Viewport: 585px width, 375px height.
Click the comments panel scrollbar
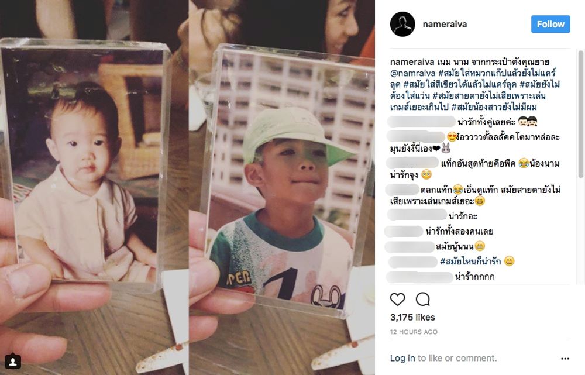(x=580, y=114)
